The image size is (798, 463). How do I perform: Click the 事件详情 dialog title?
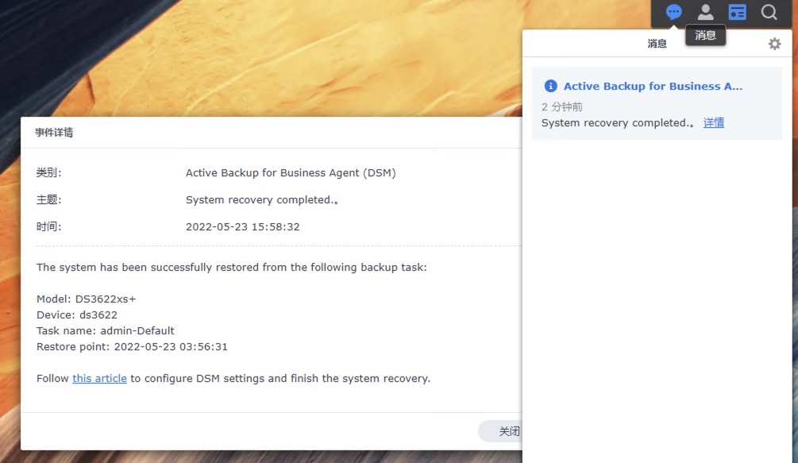pos(54,133)
